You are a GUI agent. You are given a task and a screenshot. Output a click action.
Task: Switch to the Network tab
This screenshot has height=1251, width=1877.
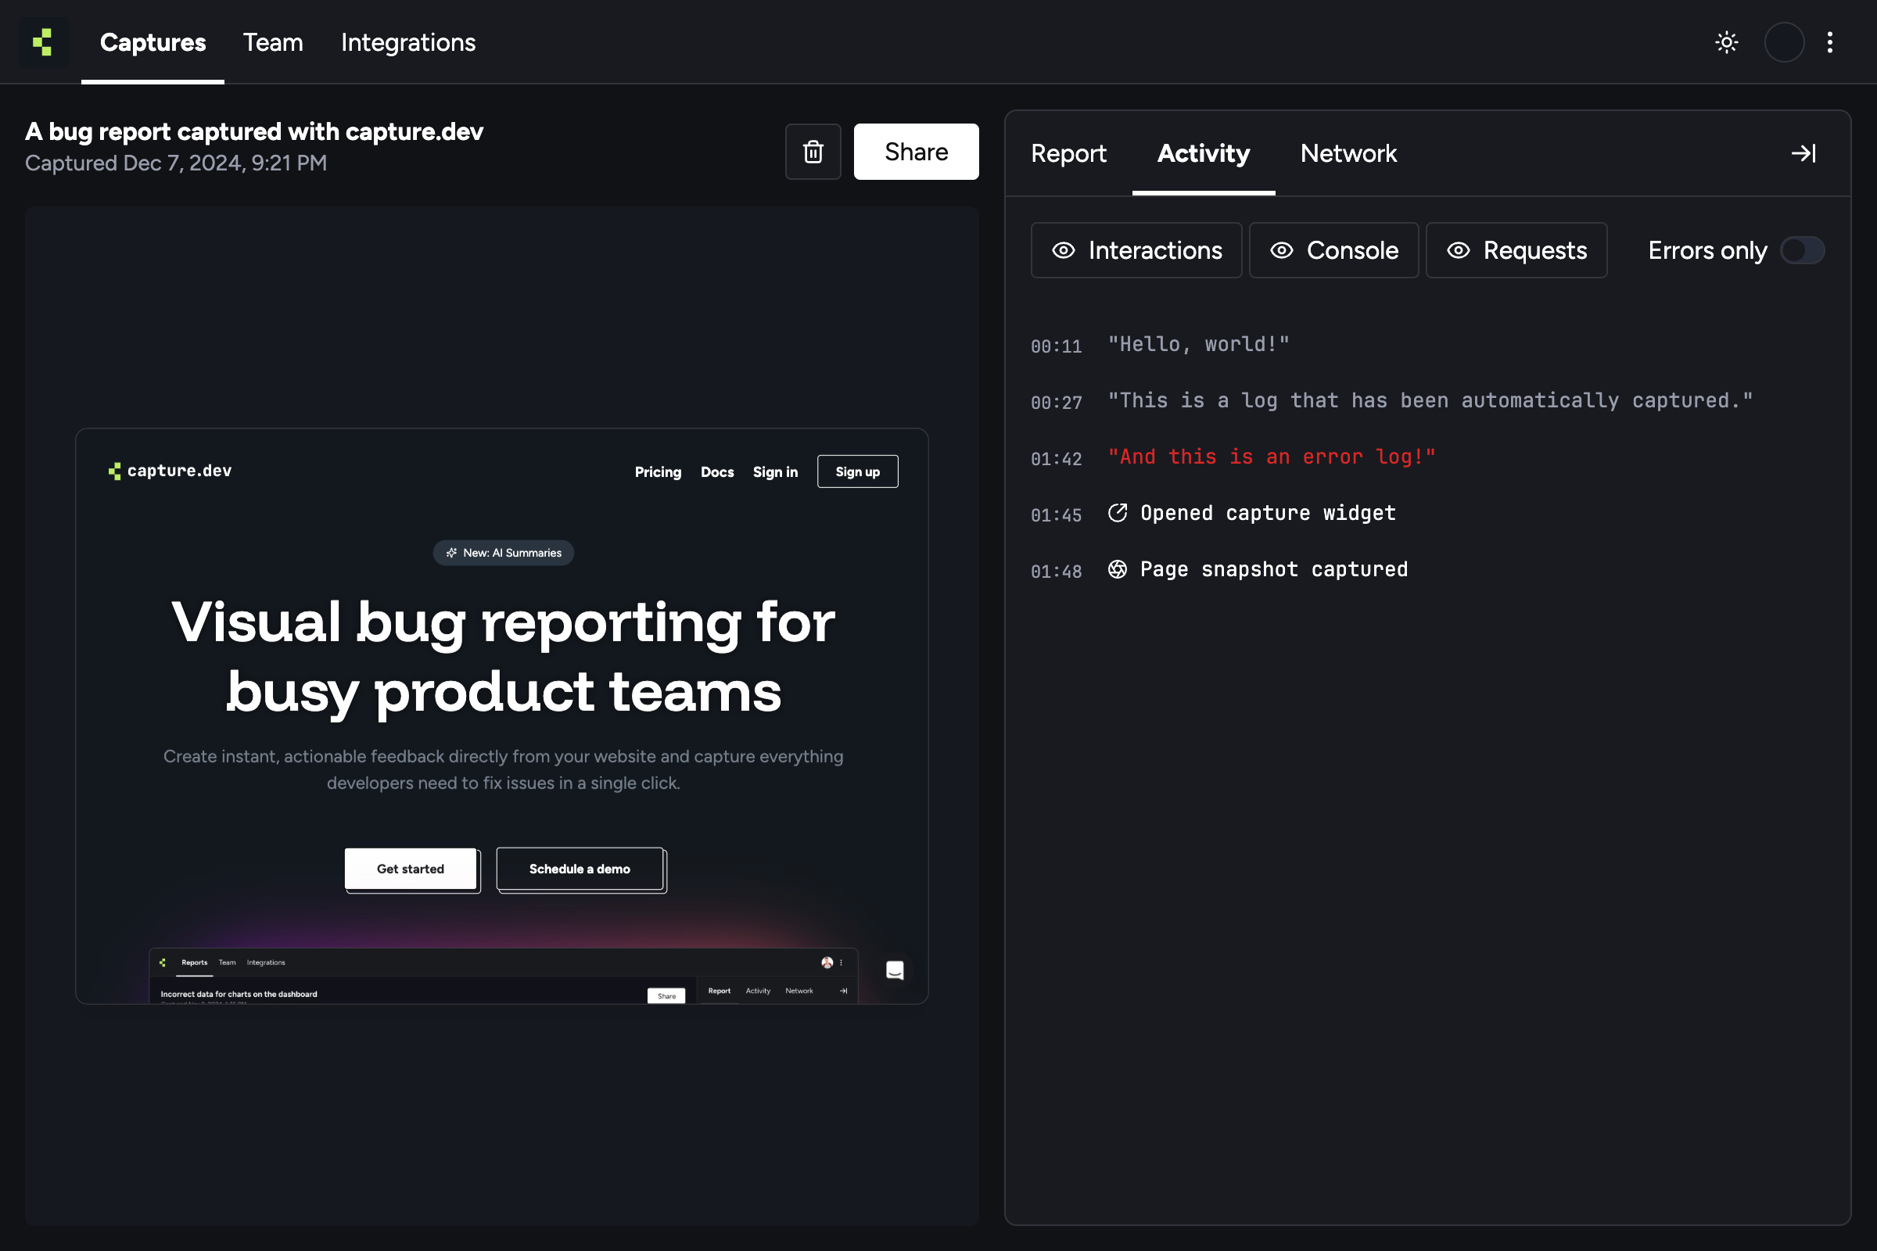tap(1348, 153)
